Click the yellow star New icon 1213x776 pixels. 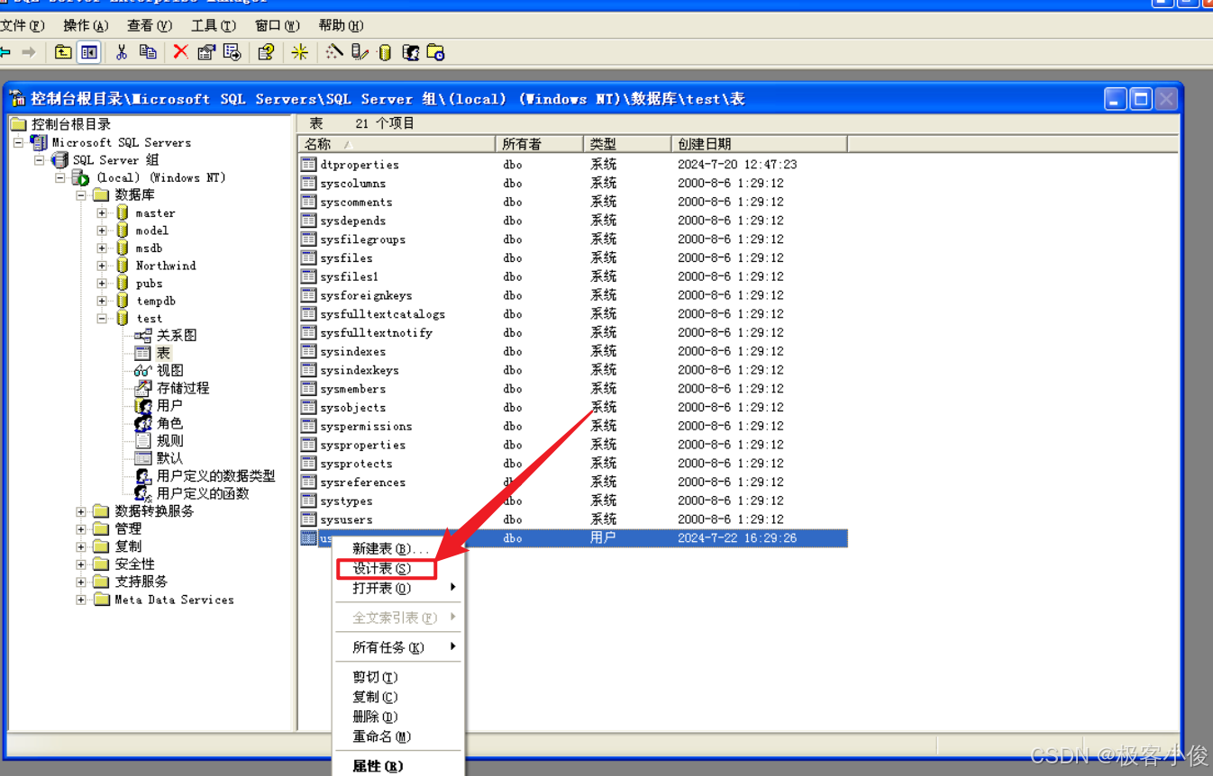(x=300, y=52)
